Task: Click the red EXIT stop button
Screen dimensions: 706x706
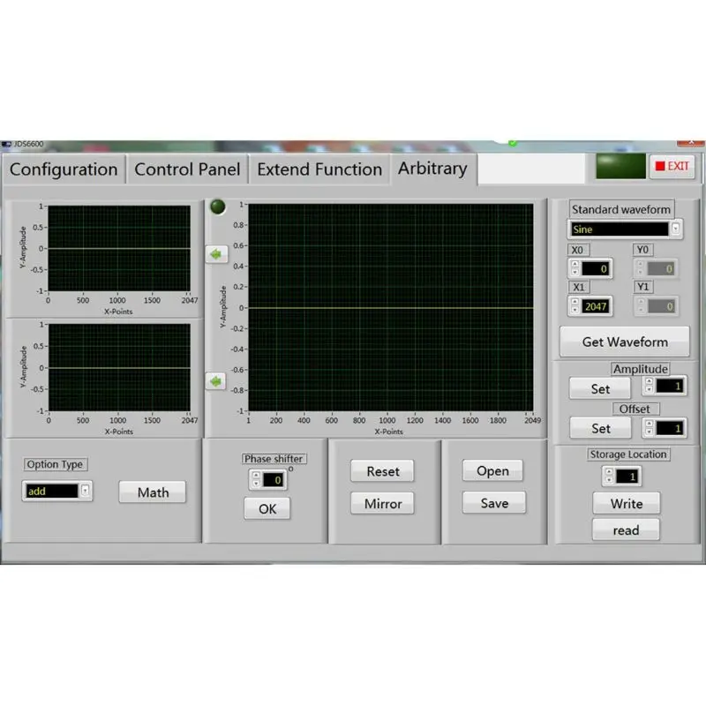Action: (x=672, y=166)
